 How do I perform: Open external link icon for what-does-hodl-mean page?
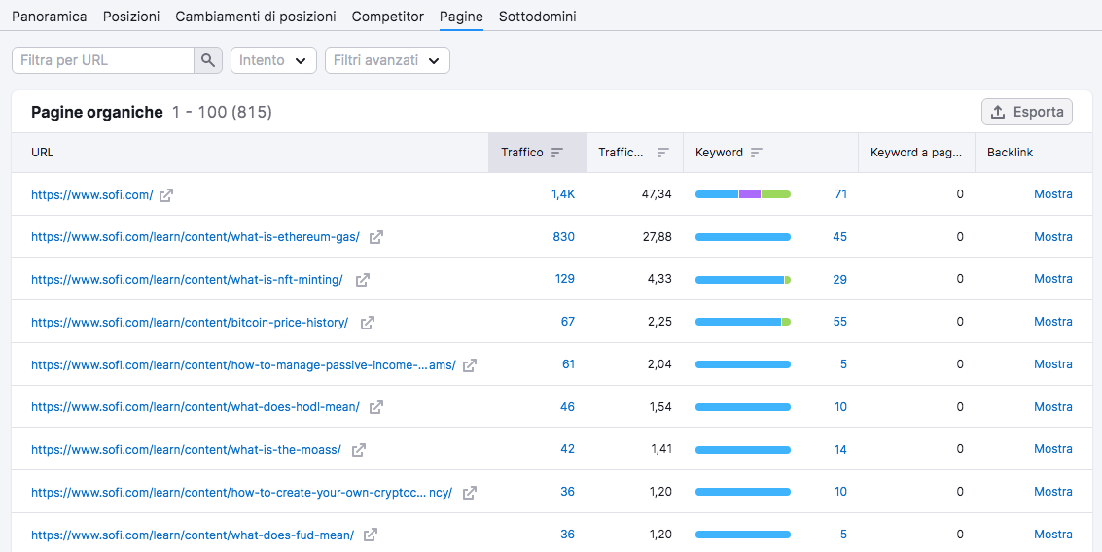click(376, 407)
